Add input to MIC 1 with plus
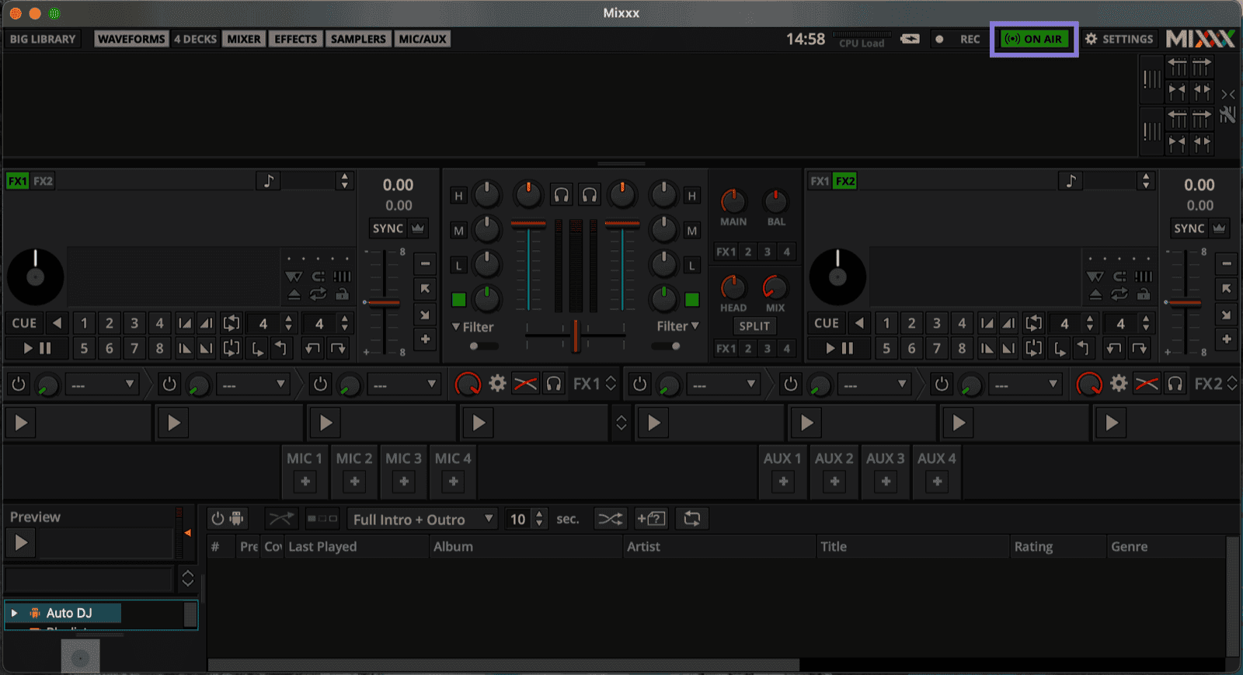This screenshot has height=675, width=1243. pos(305,482)
